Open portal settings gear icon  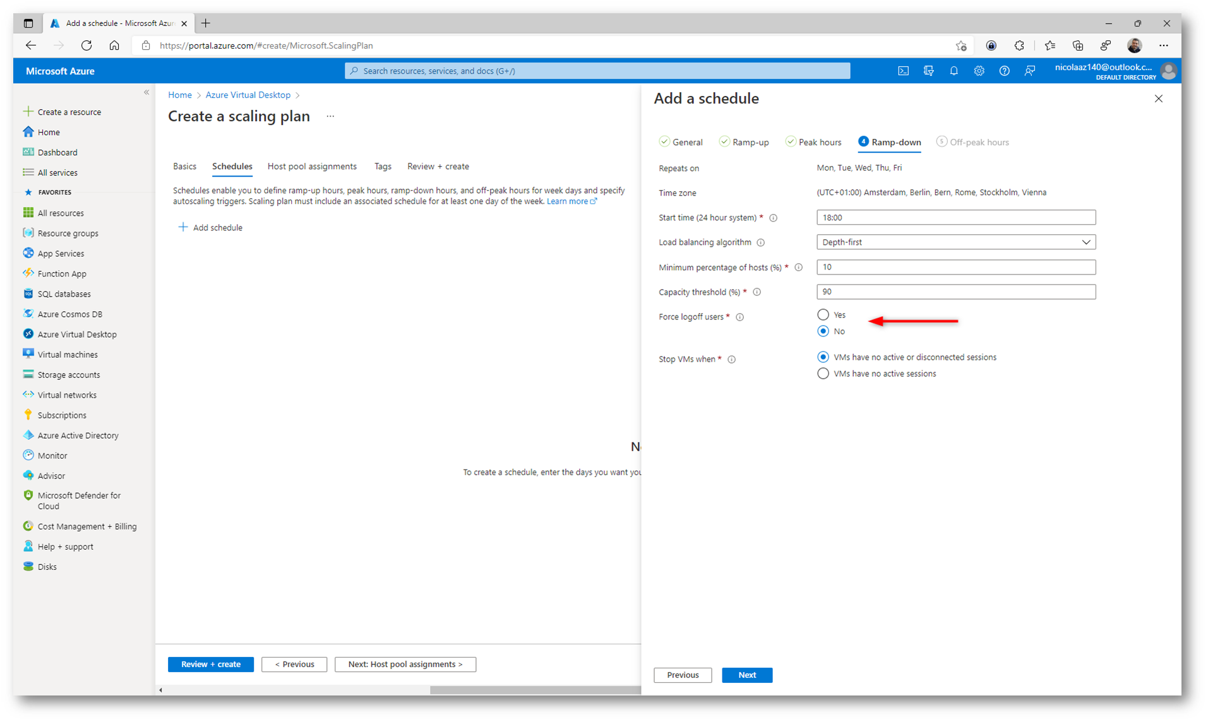[x=979, y=71]
